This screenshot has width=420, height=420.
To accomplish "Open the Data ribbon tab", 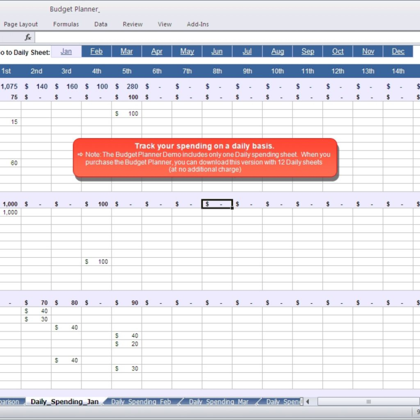I will click(x=100, y=24).
